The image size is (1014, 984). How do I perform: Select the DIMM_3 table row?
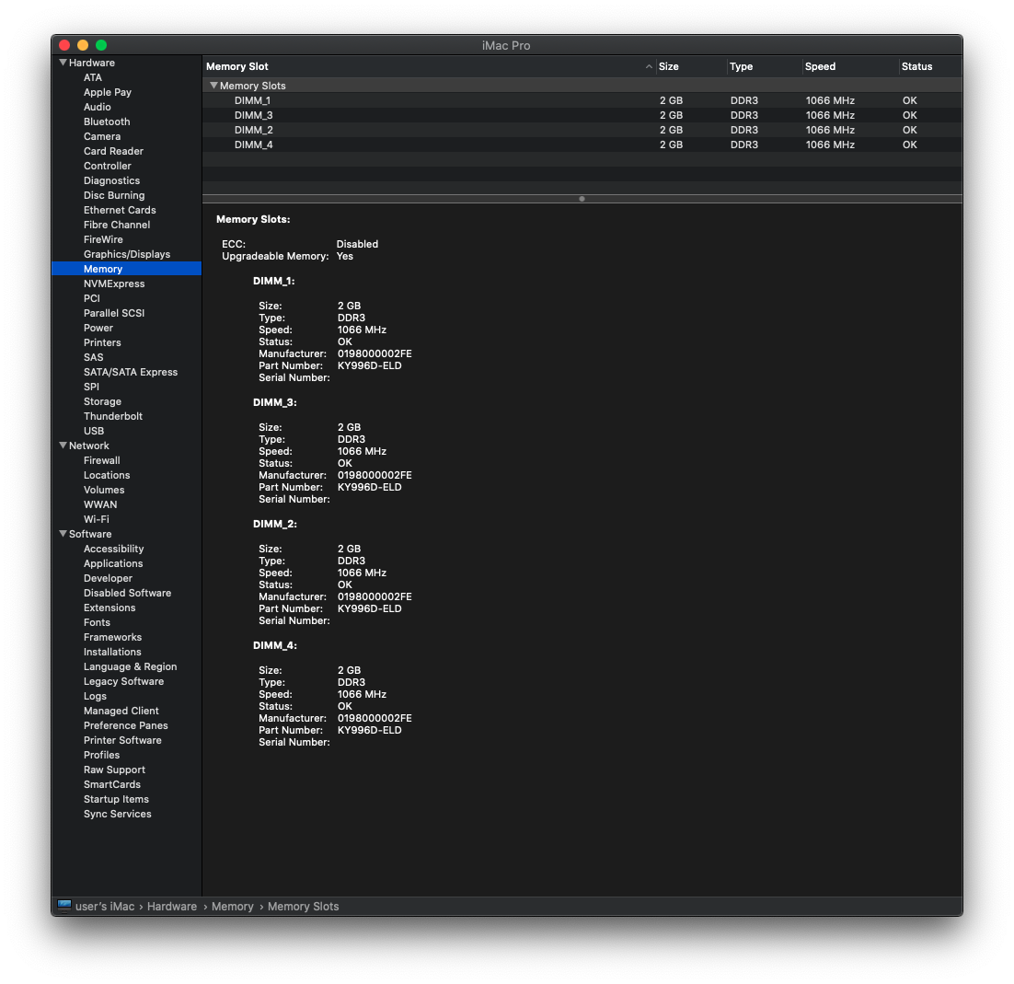[x=582, y=115]
